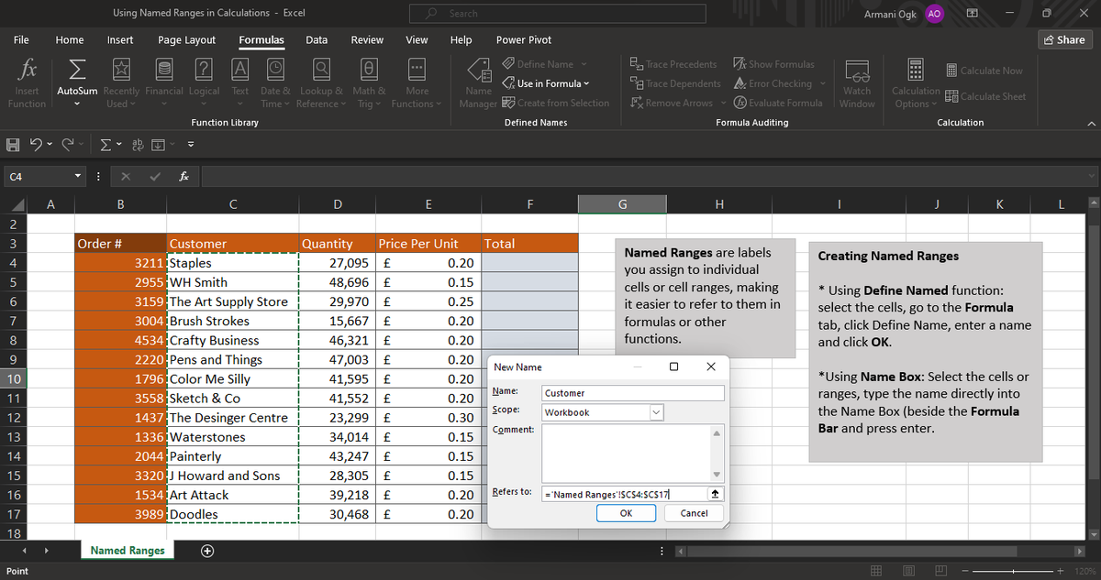Viewport: 1101px width, 580px height.
Task: Click the Search box in title bar
Action: pyautogui.click(x=559, y=14)
